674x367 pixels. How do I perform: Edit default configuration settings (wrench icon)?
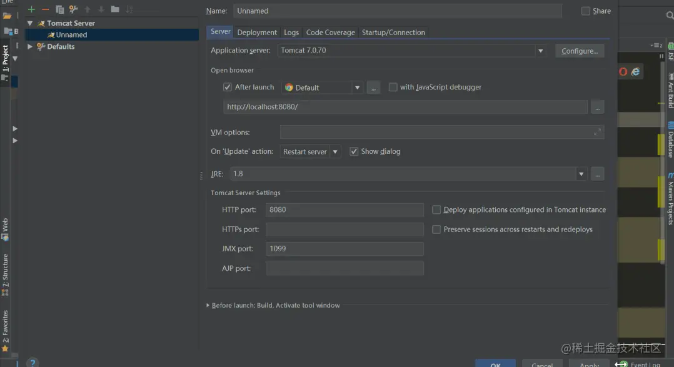point(74,9)
